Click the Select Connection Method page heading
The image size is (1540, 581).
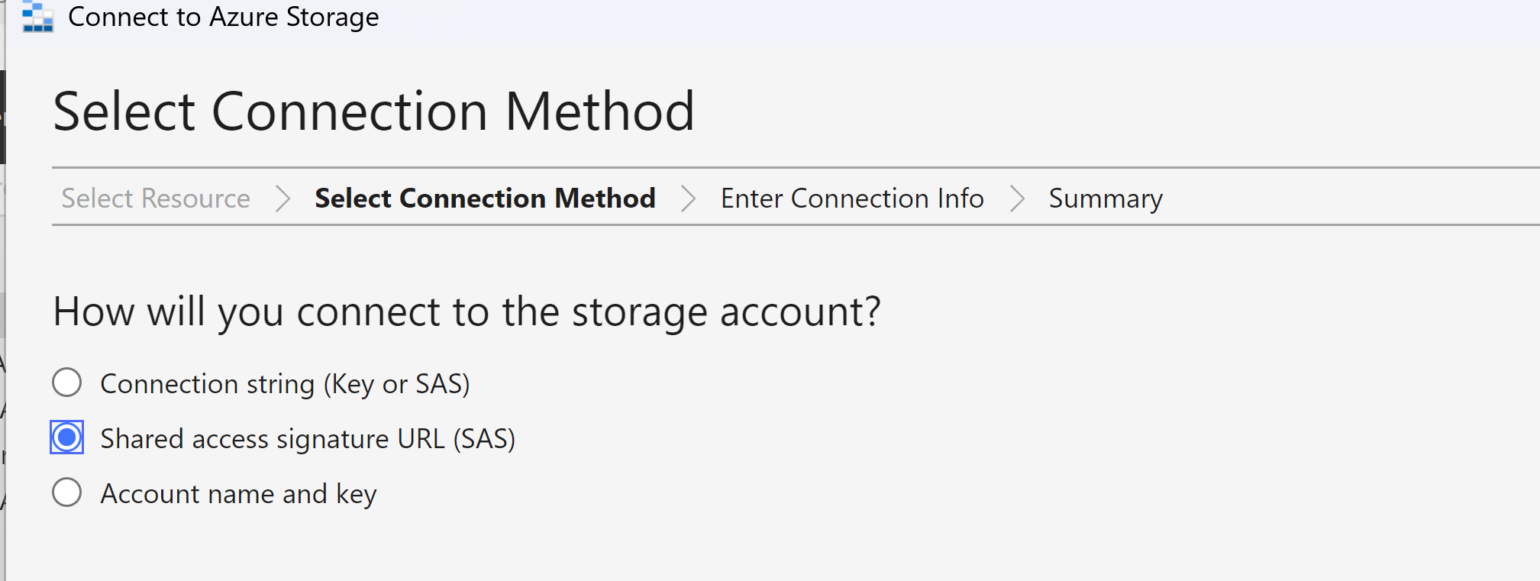pos(373,111)
